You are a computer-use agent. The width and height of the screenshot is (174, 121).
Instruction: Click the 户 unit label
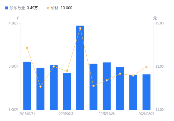(19, 18)
